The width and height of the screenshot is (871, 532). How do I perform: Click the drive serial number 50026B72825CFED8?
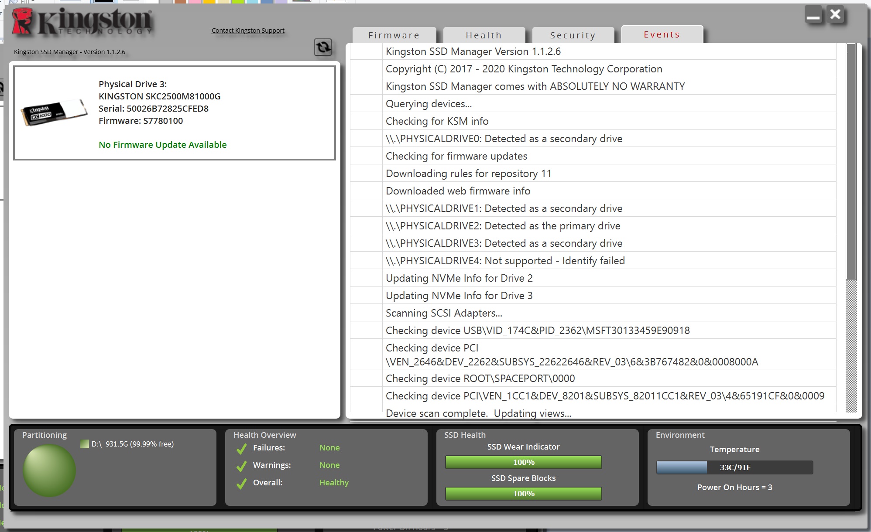click(x=168, y=109)
